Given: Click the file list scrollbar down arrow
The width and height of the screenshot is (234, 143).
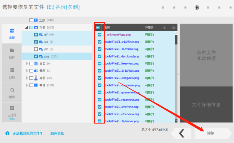Looking at the screenshot, I should tap(176, 120).
